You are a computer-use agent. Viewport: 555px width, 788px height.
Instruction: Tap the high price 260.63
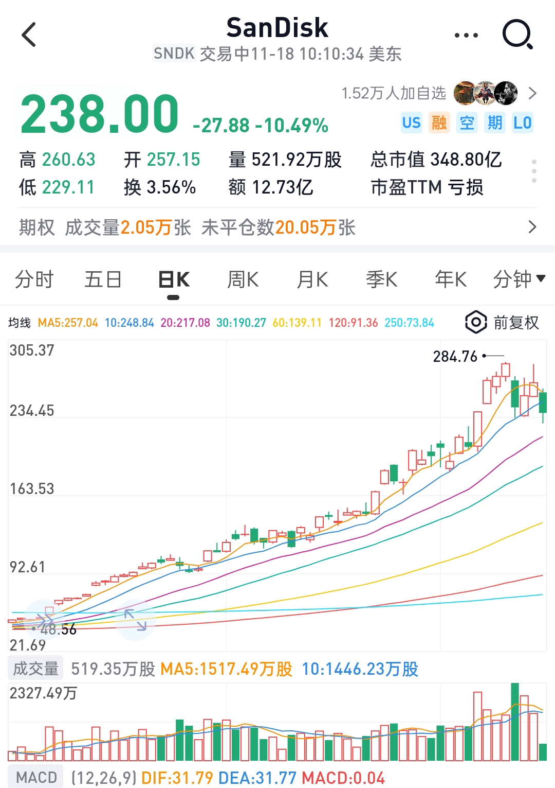(69, 160)
